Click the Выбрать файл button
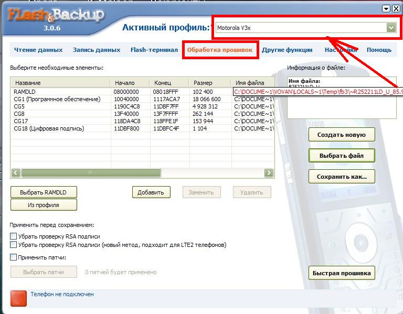The height and width of the screenshot is (314, 403). coord(342,156)
